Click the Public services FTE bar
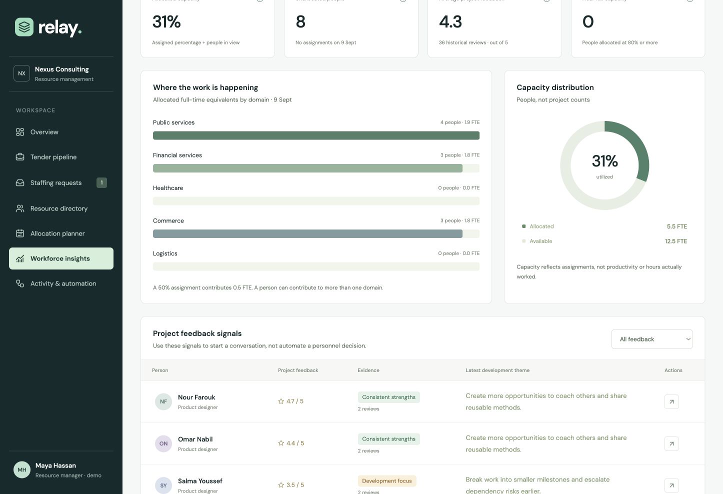The width and height of the screenshot is (723, 494). [316, 135]
